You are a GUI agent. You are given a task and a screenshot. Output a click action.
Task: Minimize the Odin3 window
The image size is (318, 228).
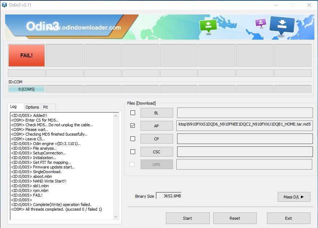(x=276, y=5)
